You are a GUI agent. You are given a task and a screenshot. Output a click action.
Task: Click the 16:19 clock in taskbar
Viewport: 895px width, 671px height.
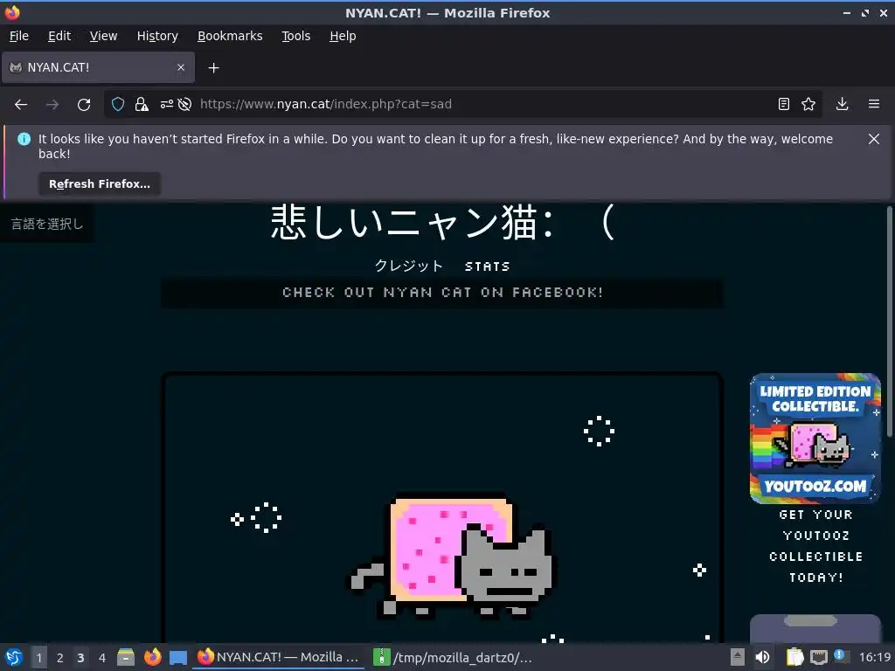pos(874,657)
